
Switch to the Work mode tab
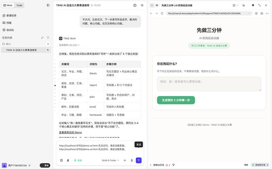point(8,6)
